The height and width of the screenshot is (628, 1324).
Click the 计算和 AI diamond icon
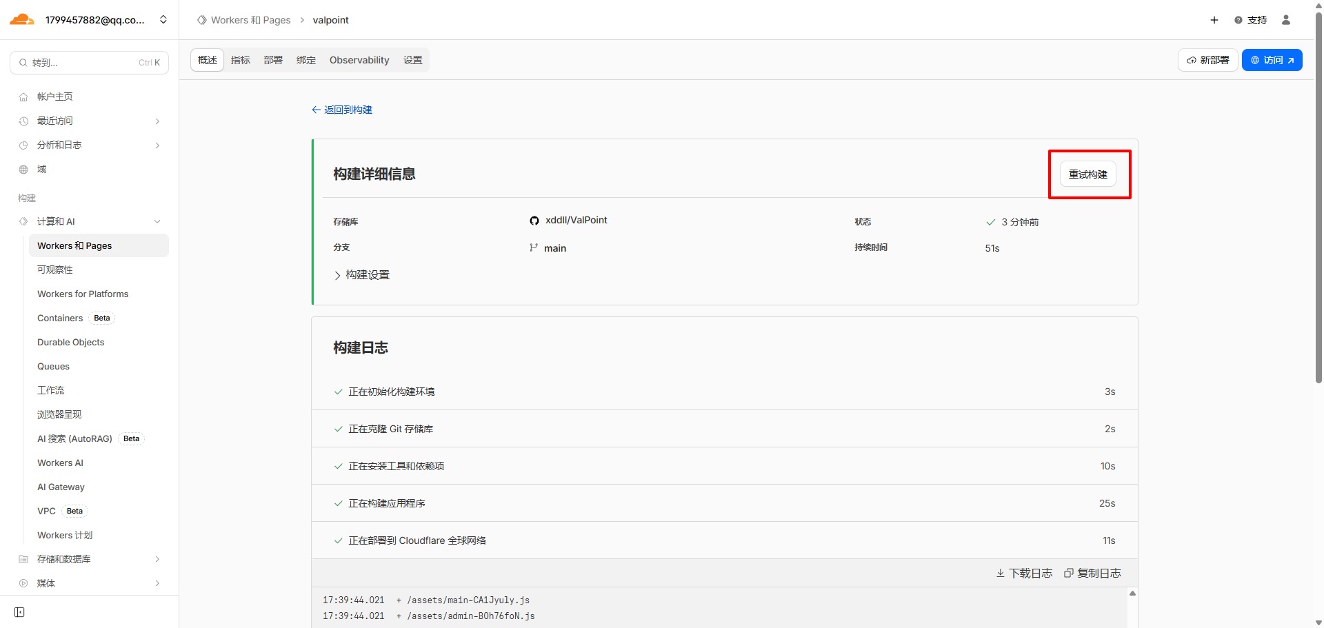(23, 221)
